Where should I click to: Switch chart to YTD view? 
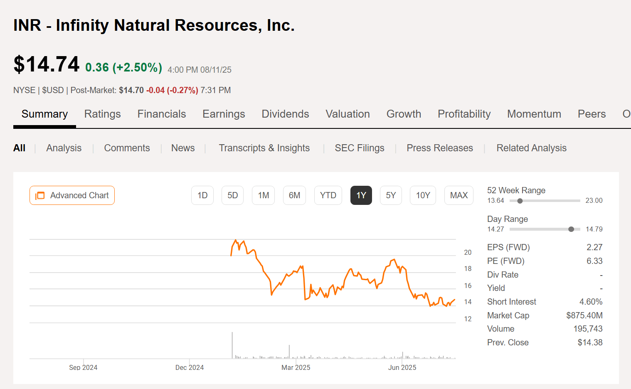pyautogui.click(x=328, y=195)
